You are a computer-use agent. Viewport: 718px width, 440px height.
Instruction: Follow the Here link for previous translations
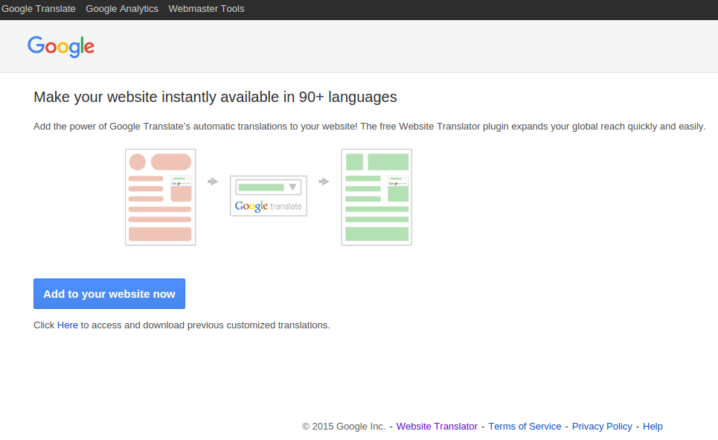67,325
